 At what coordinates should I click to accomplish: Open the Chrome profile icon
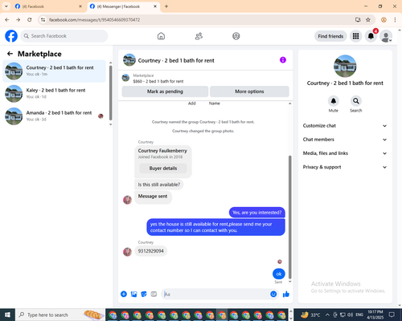pos(384,20)
